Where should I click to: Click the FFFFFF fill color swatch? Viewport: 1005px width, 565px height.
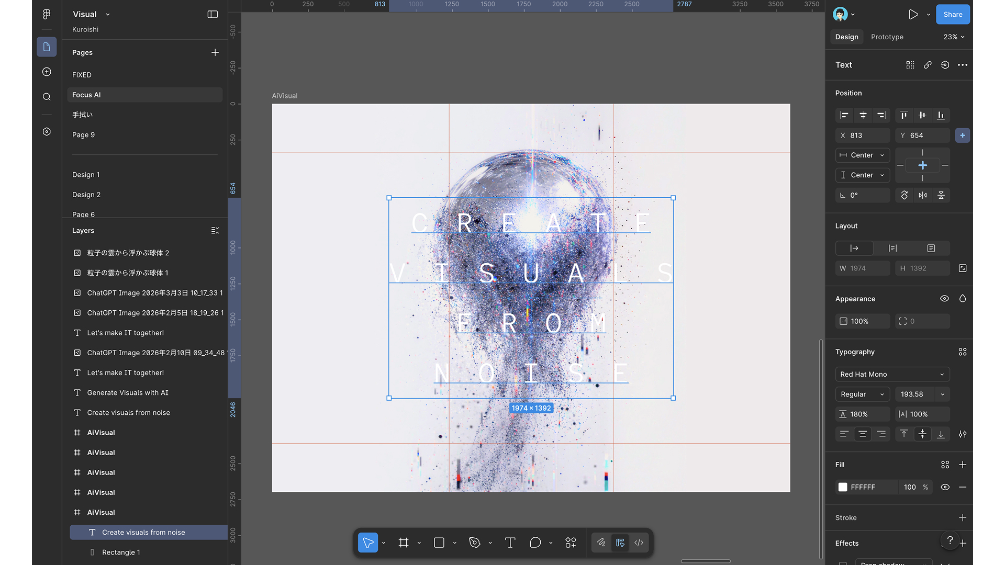click(x=843, y=487)
